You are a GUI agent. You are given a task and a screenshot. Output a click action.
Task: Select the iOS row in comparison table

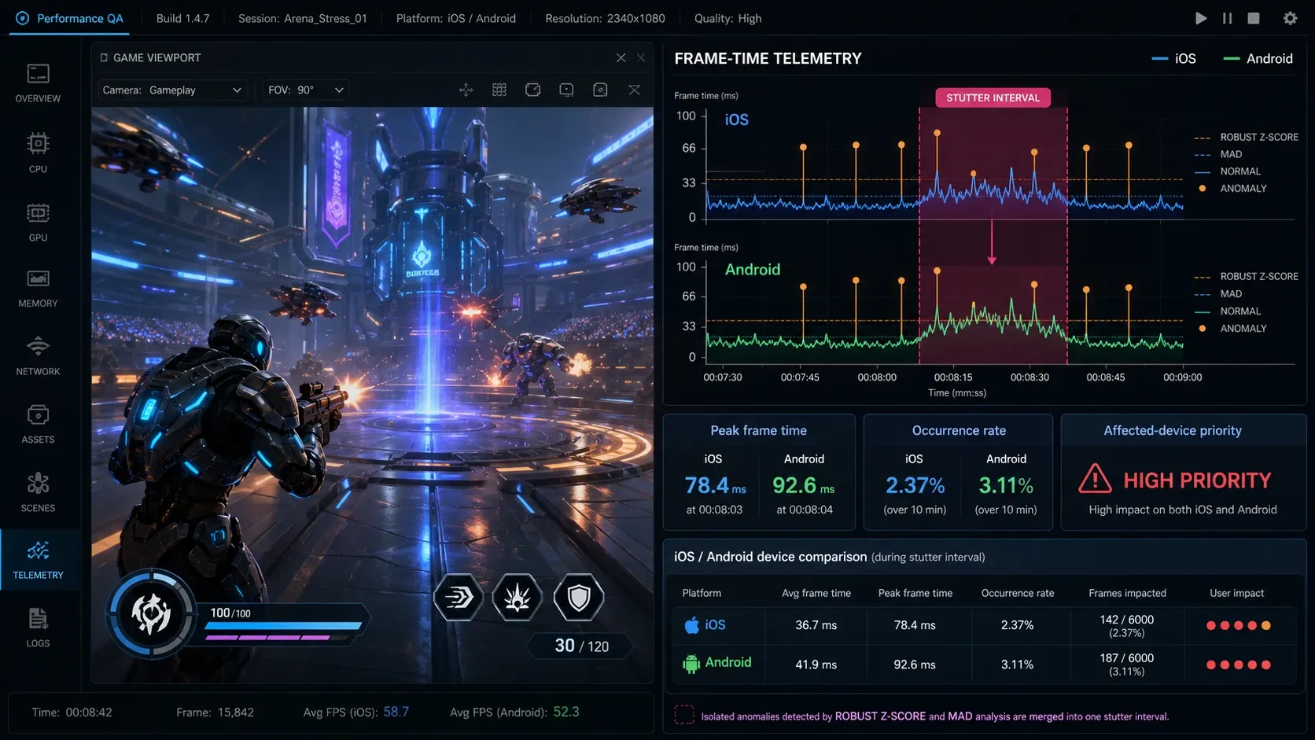pos(984,625)
